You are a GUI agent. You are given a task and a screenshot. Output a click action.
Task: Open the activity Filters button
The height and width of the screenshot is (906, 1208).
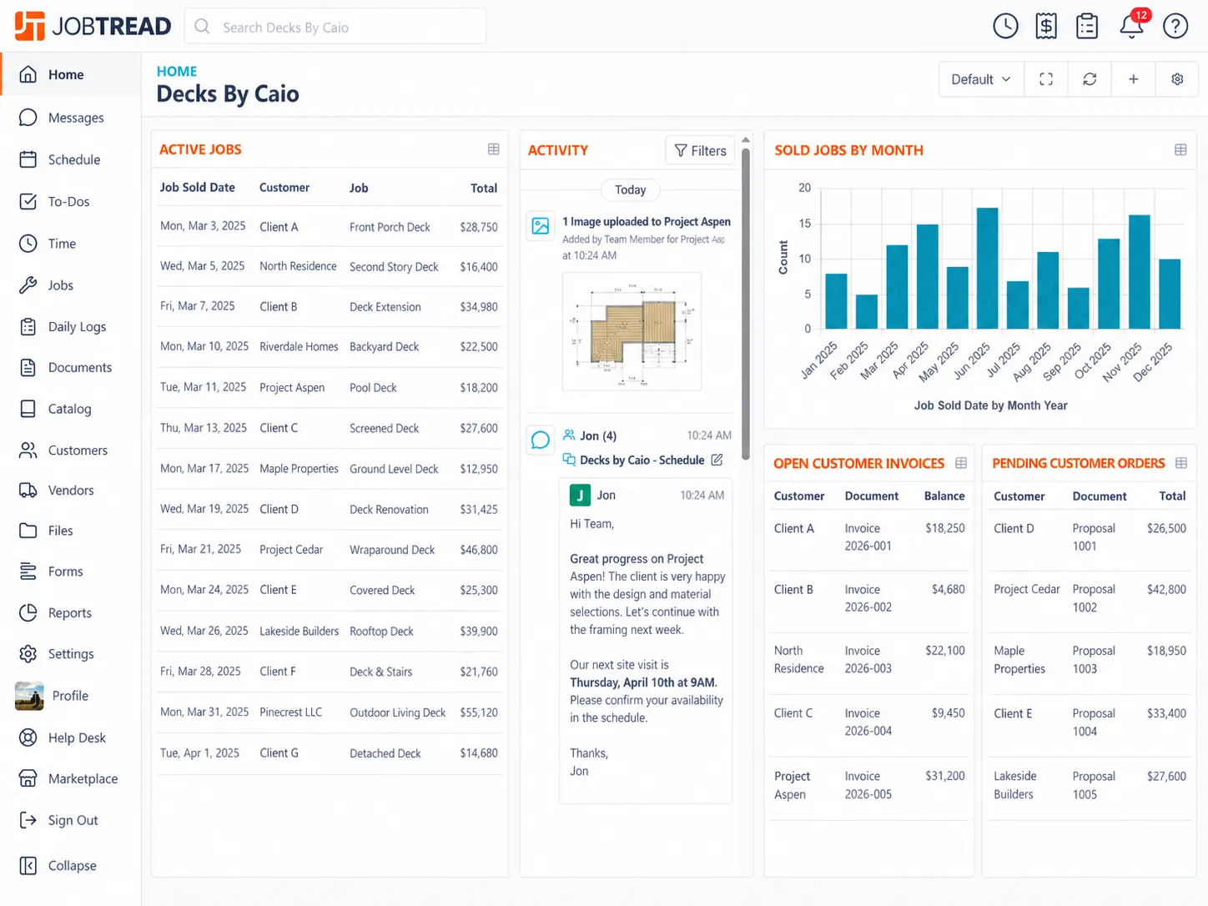pyautogui.click(x=700, y=150)
